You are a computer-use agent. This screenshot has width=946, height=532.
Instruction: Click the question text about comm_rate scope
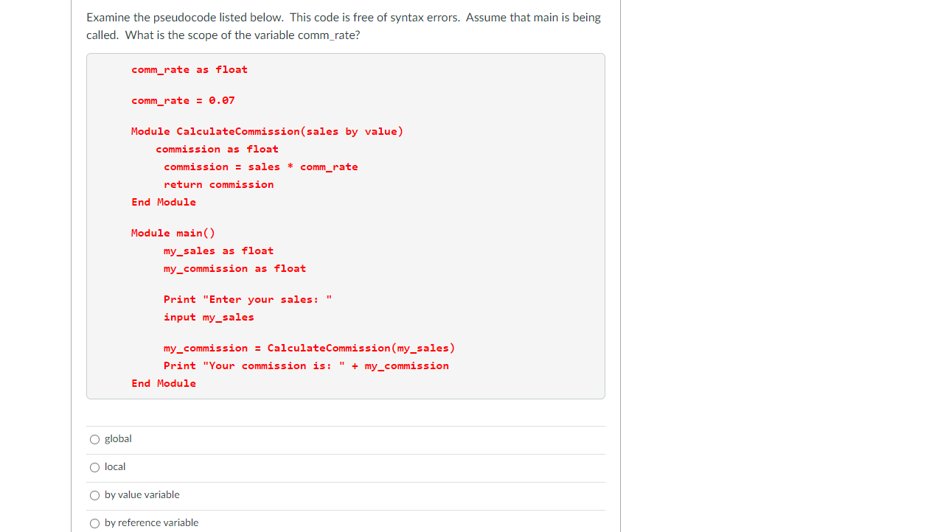343,26
